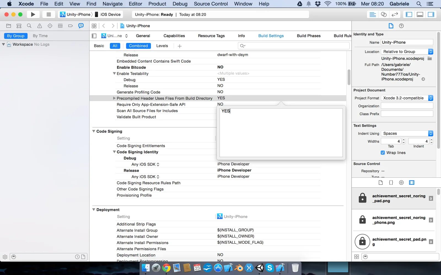Image resolution: width=441 pixels, height=275 pixels.
Task: Stop the running scheme
Action: [x=49, y=14]
